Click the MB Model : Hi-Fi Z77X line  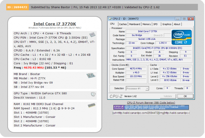click(x=29, y=78)
